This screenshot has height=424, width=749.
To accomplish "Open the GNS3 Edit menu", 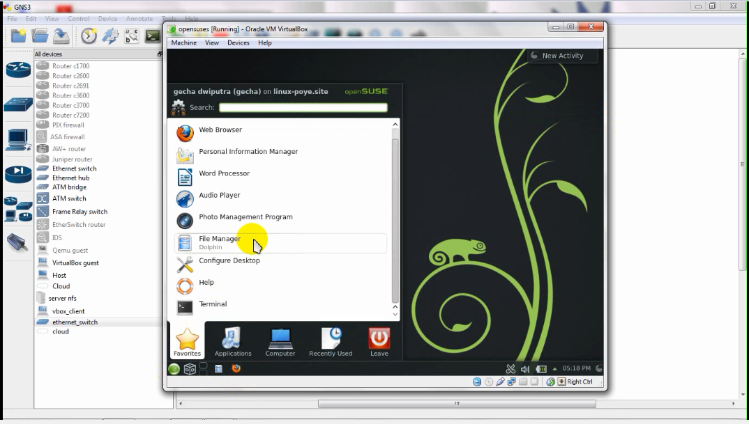I will 31,19.
